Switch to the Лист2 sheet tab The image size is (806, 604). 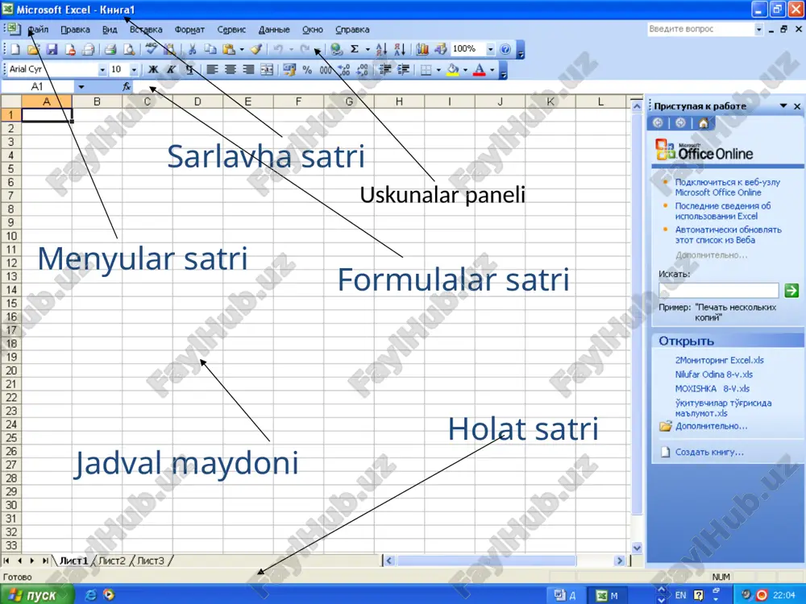point(111,561)
